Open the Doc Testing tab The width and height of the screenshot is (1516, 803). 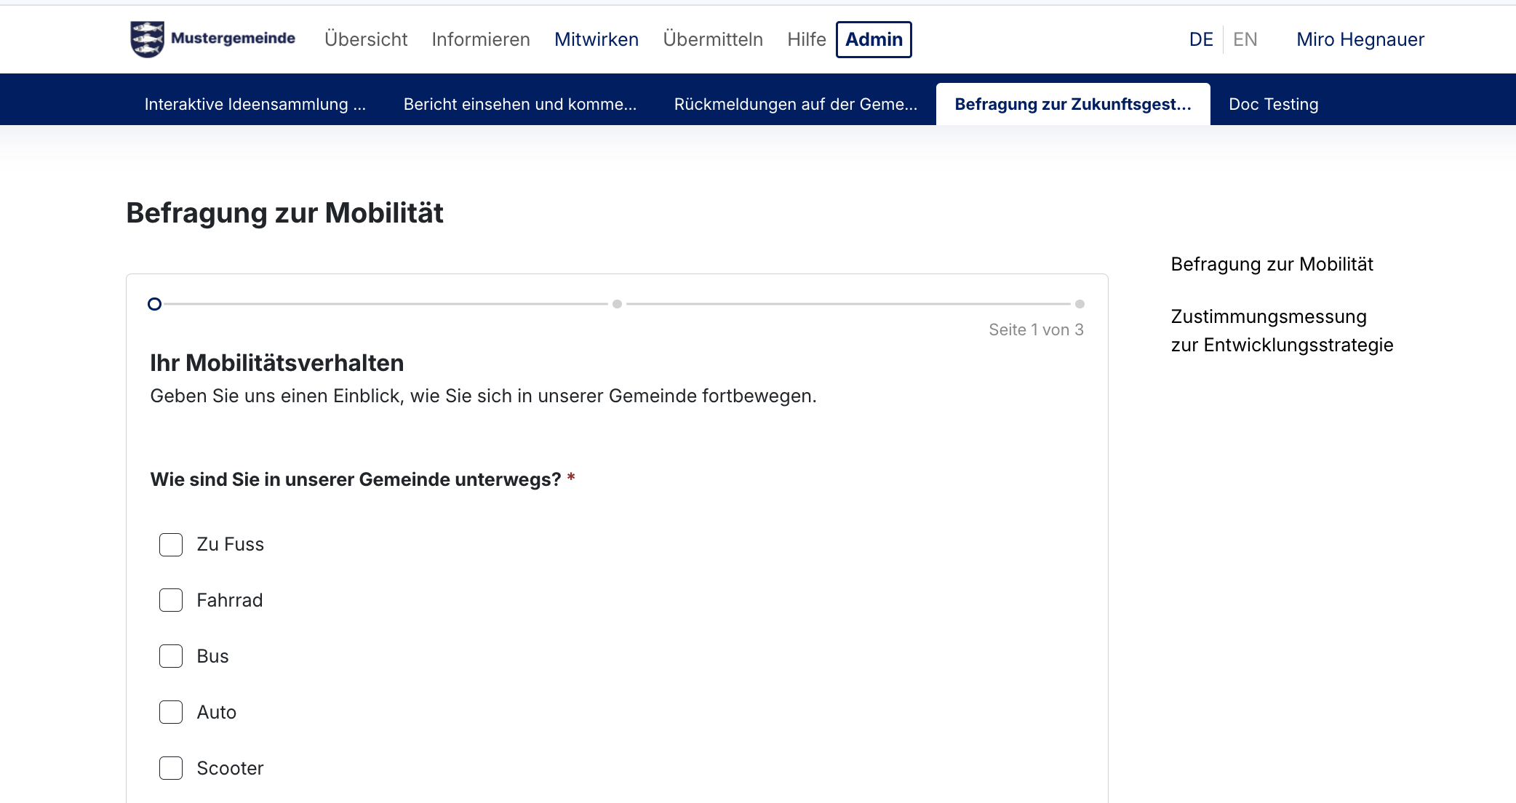point(1273,105)
